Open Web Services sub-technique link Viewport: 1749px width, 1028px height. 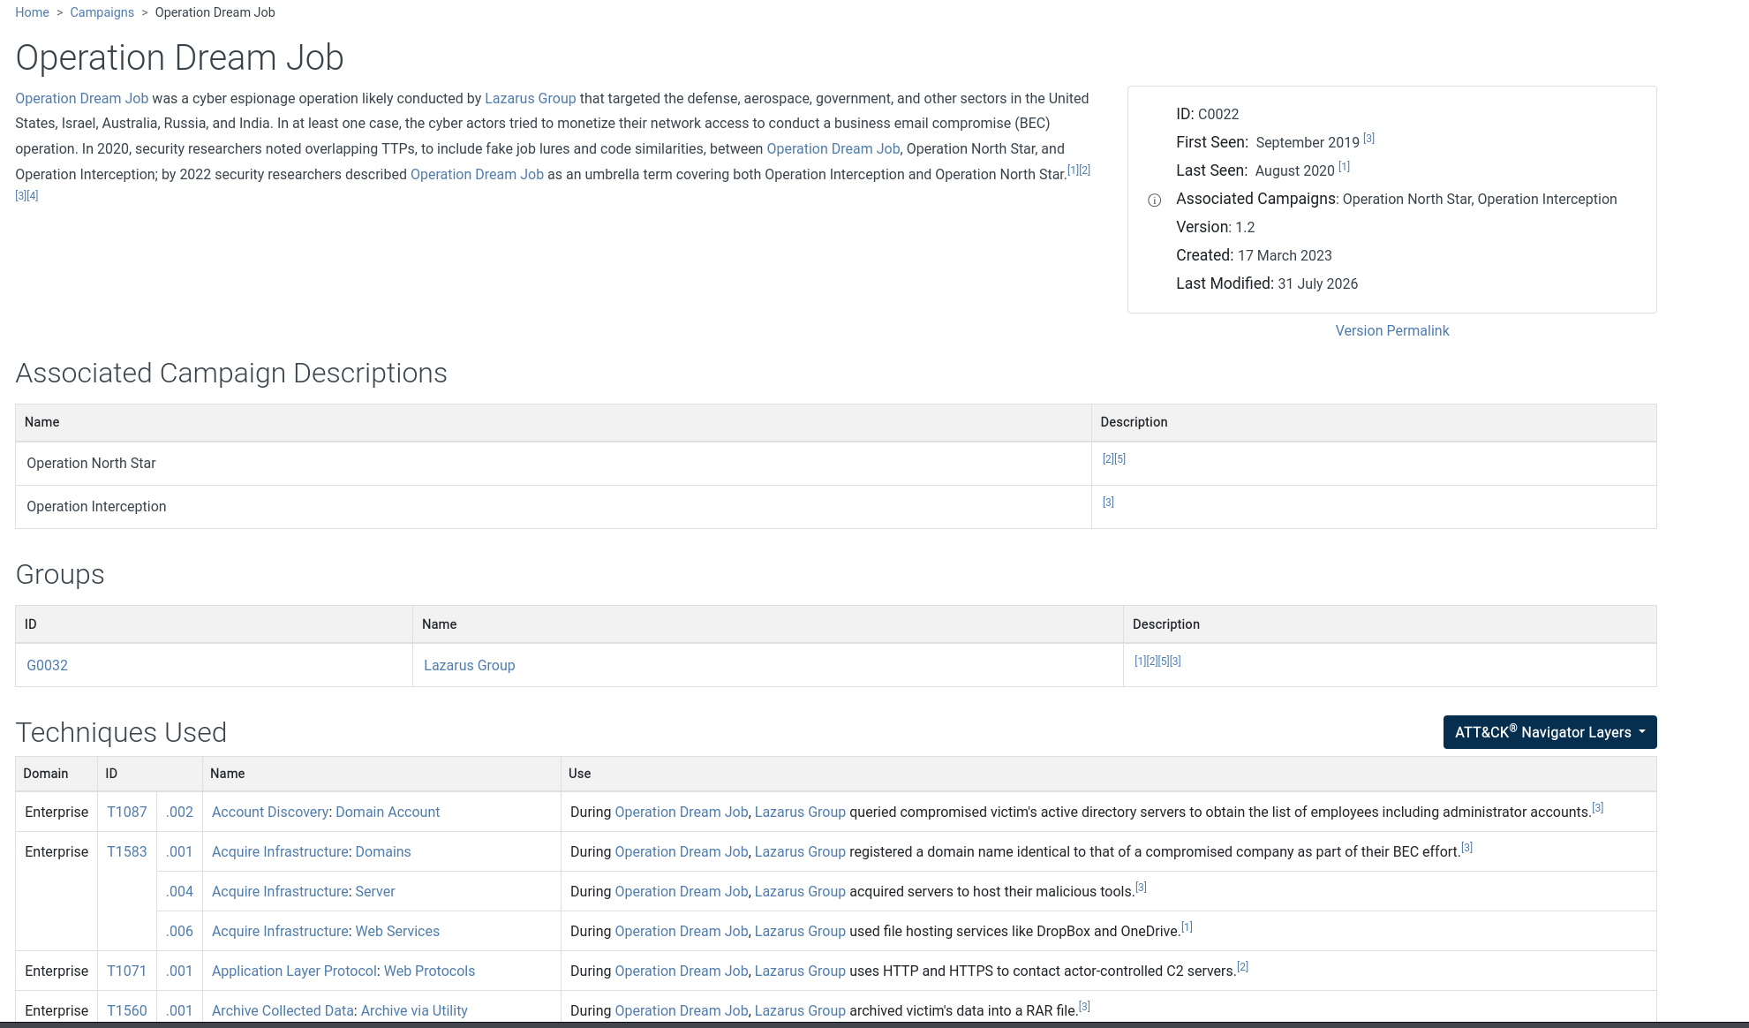pos(397,931)
